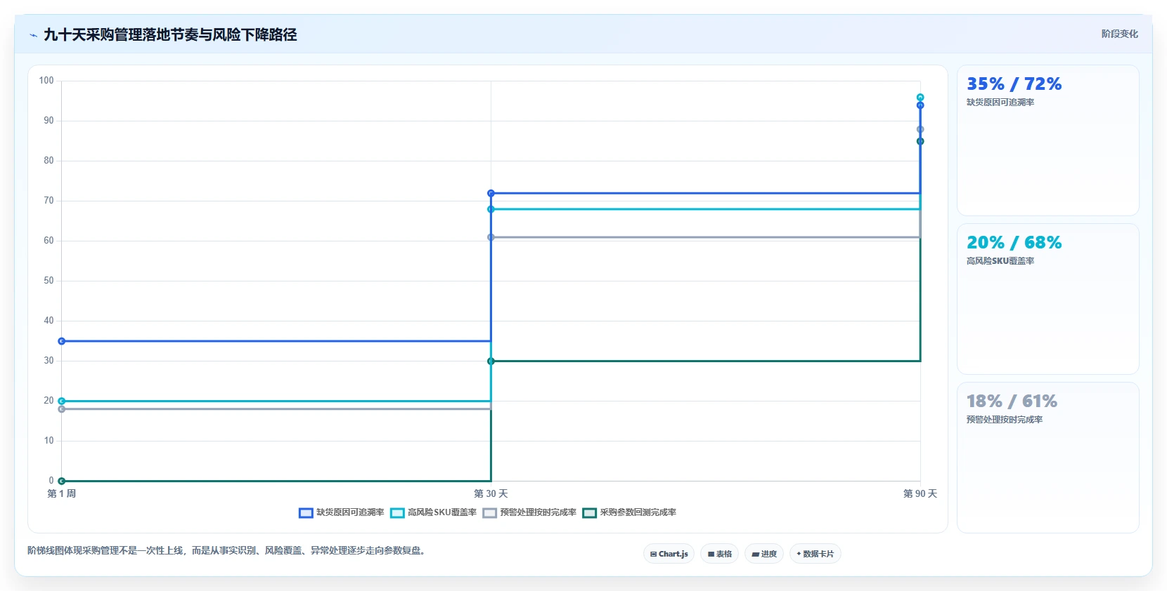
Task: Click the 预警处理按时完成率 point at 第 30 天
Action: pos(491,237)
